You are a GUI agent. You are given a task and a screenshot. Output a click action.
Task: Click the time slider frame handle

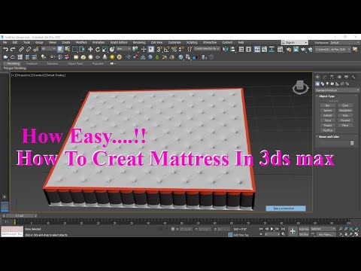(x=20, y=216)
